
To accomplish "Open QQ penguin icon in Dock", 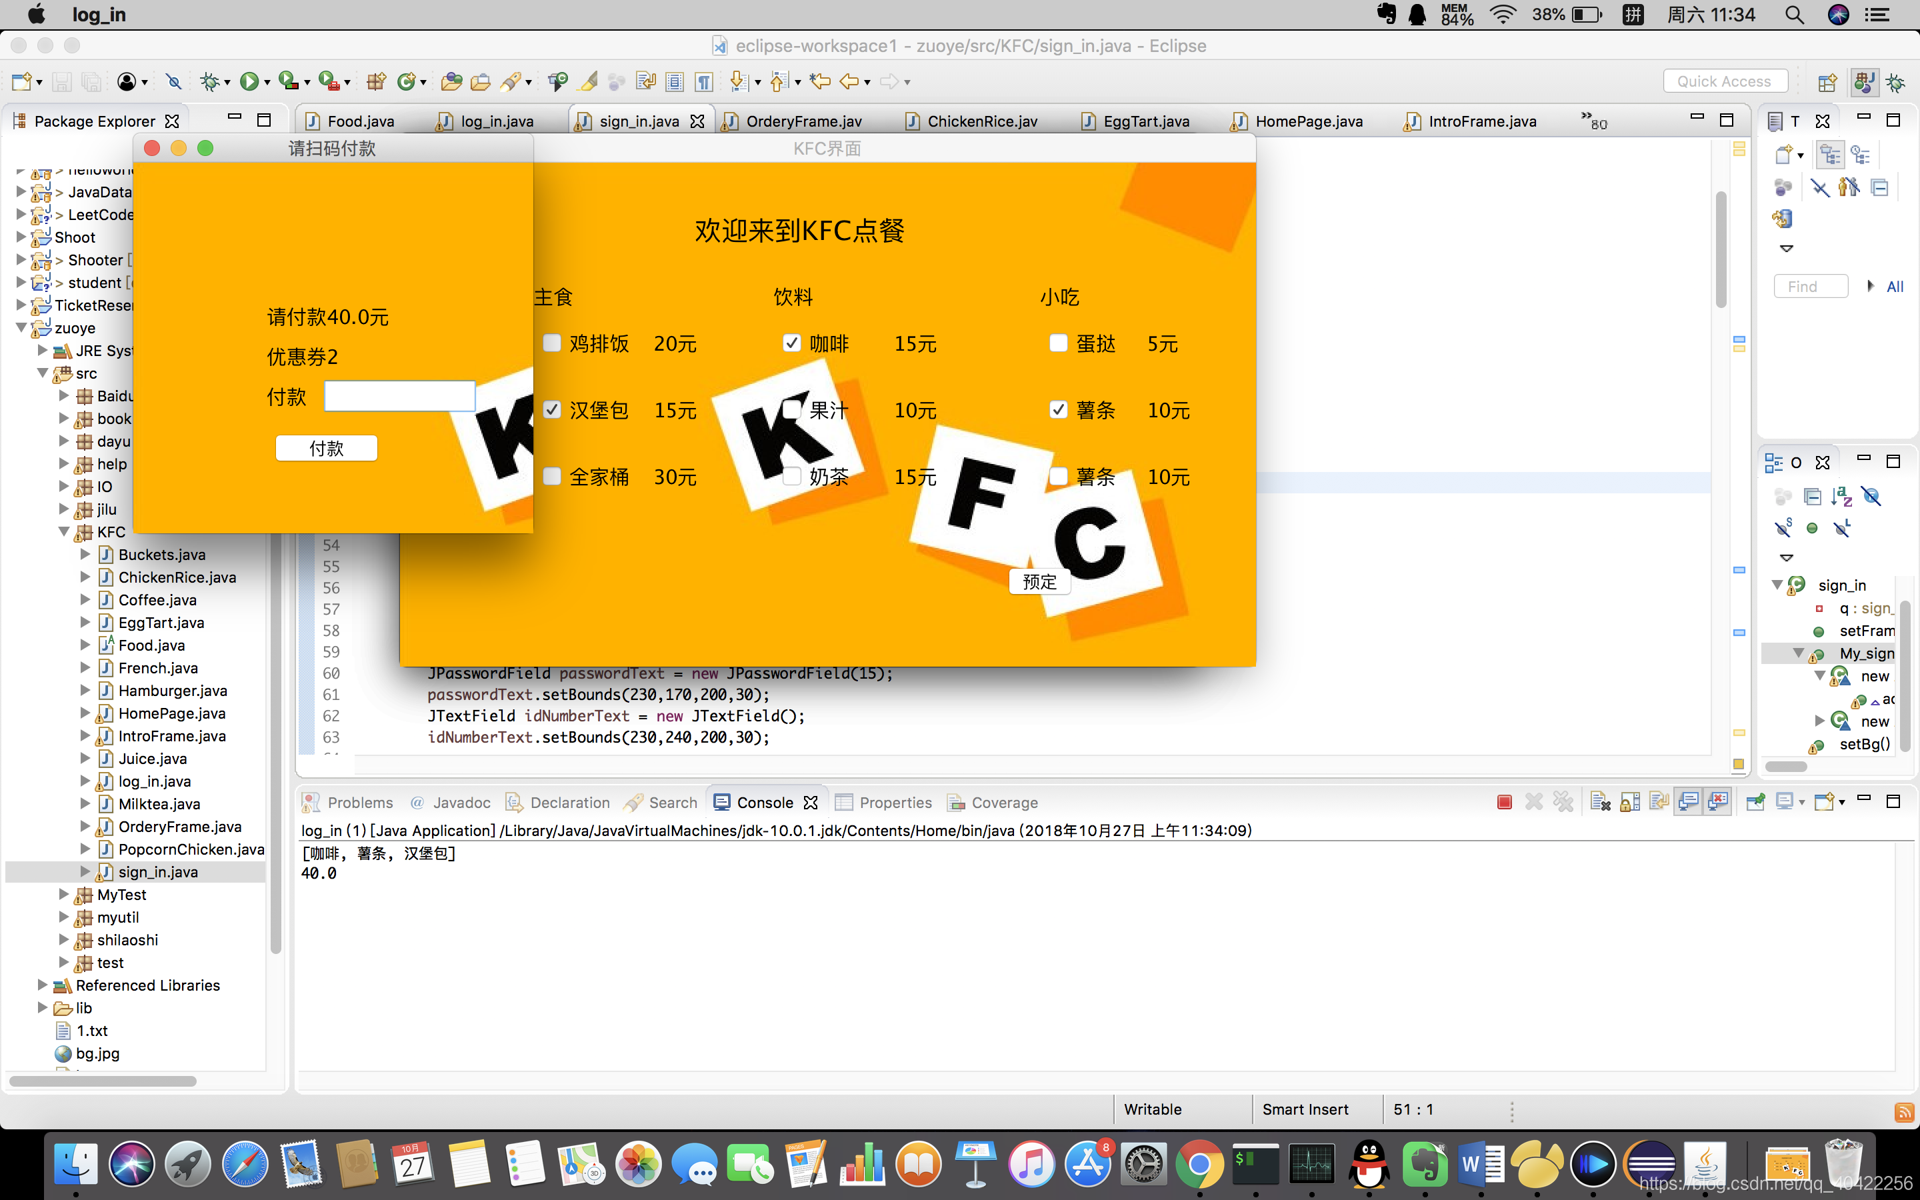I will pyautogui.click(x=1369, y=1164).
